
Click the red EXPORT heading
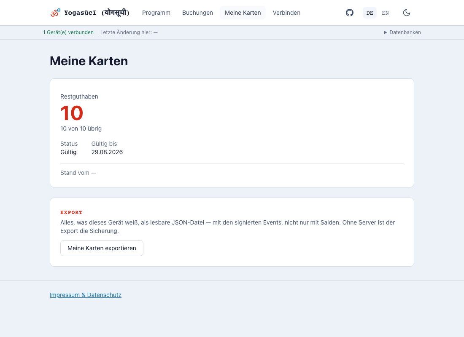coord(71,212)
